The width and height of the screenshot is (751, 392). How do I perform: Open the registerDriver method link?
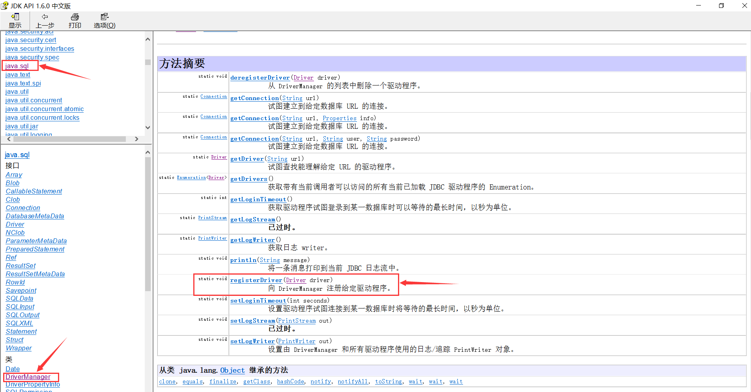[256, 280]
